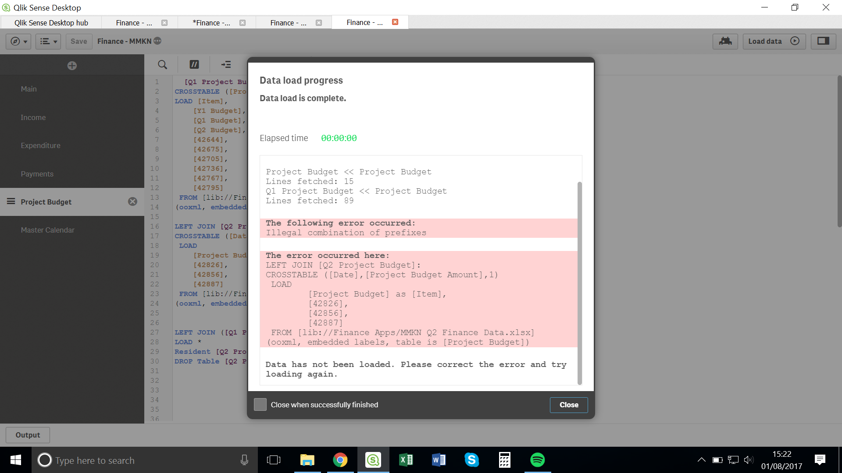Open Excel from the taskbar
The image size is (842, 473).
(406, 460)
